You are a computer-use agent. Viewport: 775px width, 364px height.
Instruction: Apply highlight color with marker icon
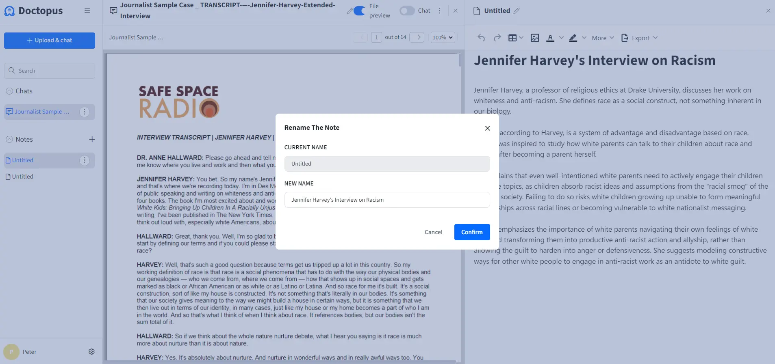coord(573,38)
